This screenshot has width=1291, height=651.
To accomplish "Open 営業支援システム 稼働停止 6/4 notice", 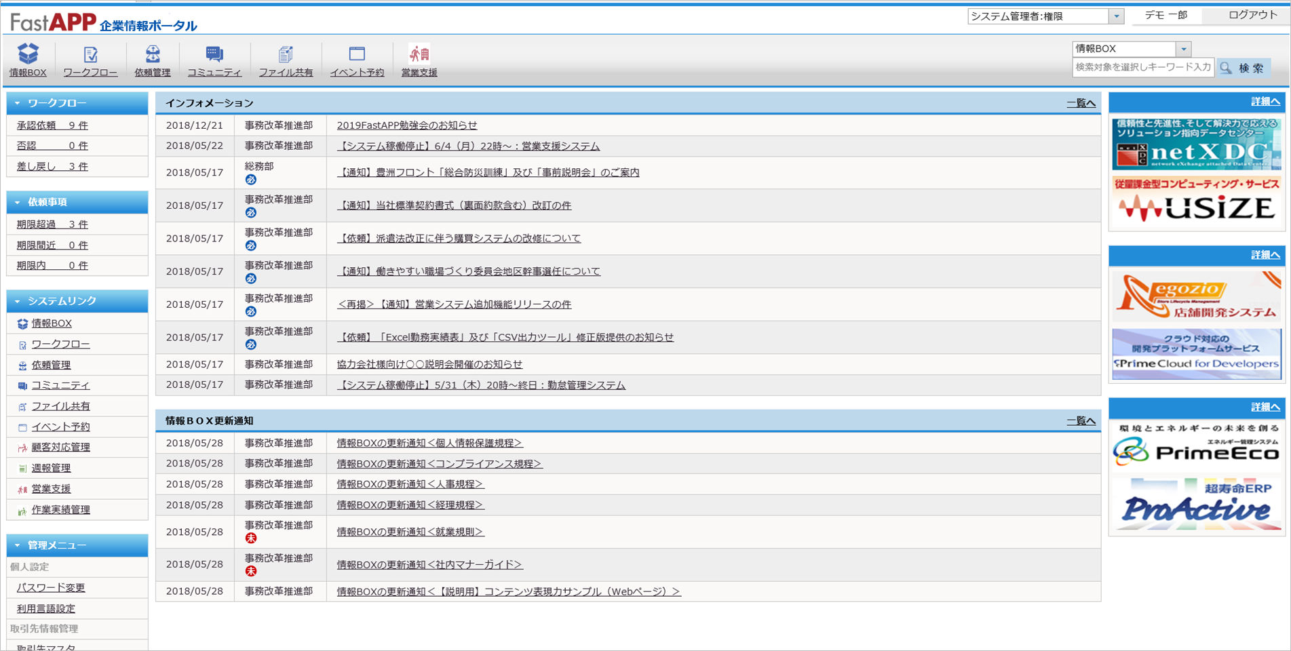I will (468, 146).
